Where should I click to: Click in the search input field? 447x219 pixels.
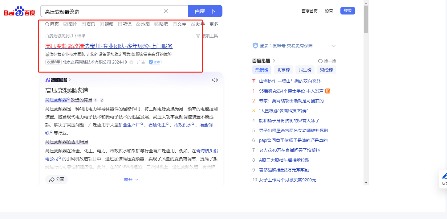coord(102,11)
